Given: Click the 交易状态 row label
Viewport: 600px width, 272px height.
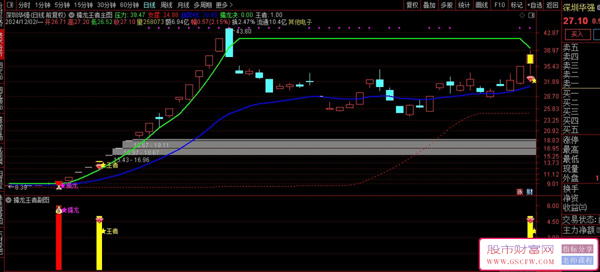Looking at the screenshot, I should pyautogui.click(x=579, y=220).
